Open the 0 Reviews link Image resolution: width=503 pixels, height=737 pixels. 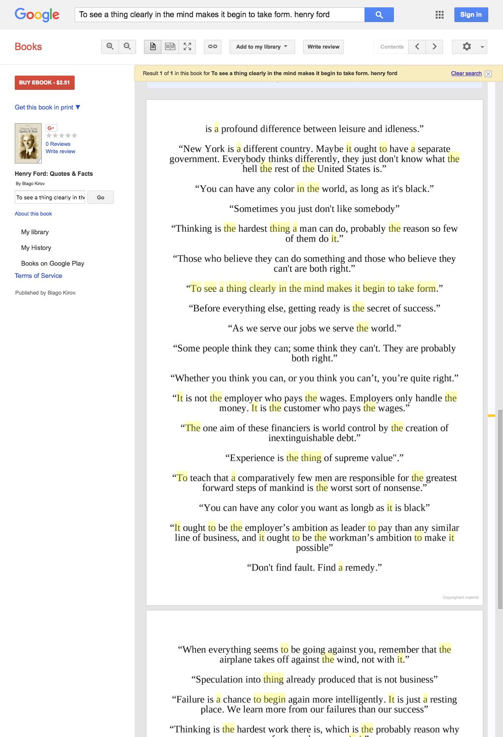tap(58, 144)
